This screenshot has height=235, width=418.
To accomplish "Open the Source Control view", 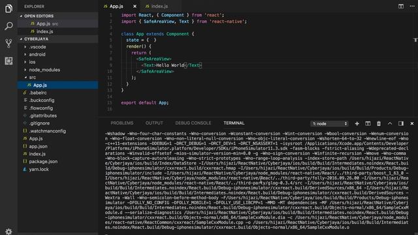I will [8, 44].
